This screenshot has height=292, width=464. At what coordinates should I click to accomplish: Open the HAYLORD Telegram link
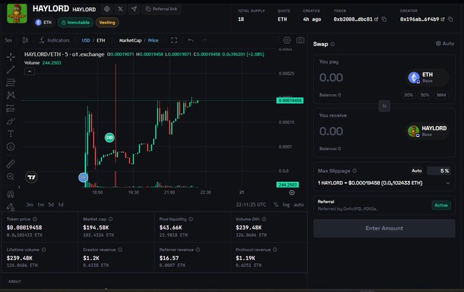(134, 9)
